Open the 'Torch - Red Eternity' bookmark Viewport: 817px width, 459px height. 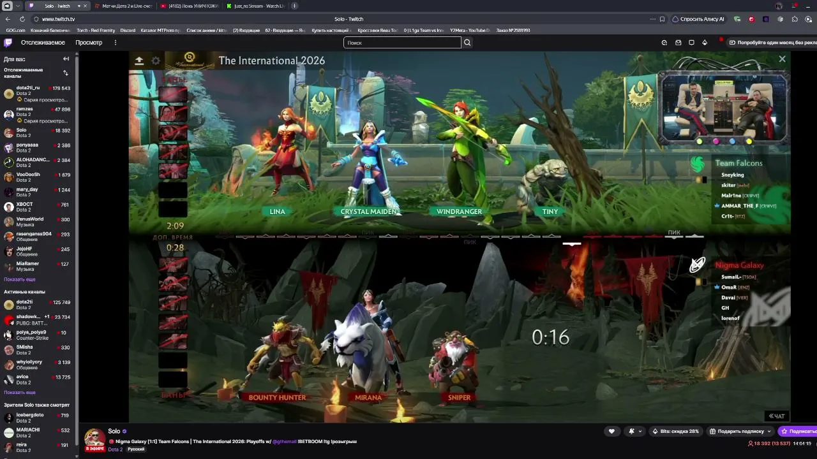click(x=96, y=31)
